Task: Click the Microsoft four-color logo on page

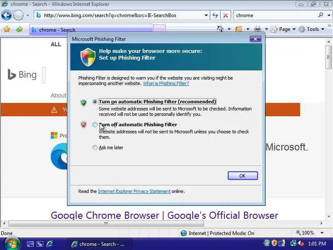Action: coord(54,135)
